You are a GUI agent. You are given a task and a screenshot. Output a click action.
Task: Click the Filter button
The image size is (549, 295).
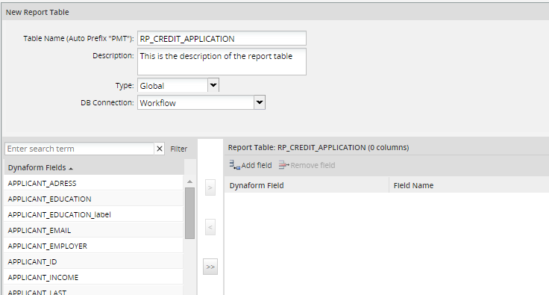point(179,149)
